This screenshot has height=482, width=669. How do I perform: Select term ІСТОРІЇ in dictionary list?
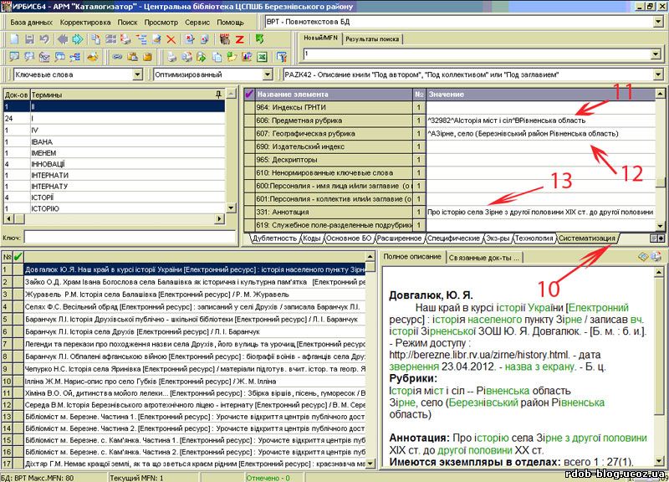pos(43,197)
